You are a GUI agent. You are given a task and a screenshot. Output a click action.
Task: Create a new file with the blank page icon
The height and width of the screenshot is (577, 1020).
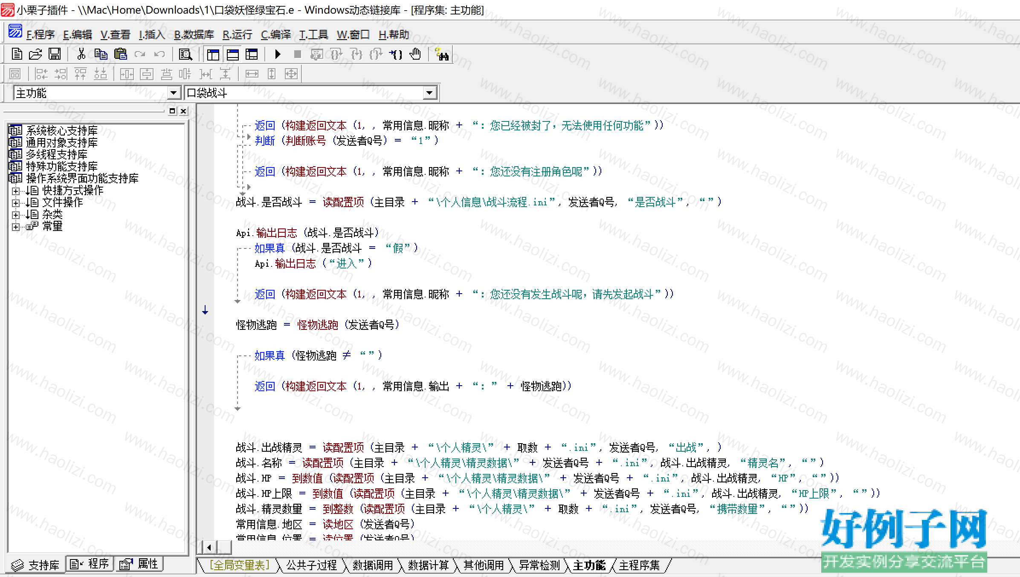pos(17,54)
